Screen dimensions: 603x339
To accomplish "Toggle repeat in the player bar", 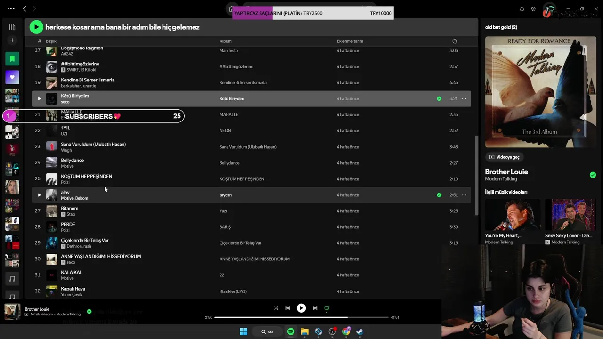I will [x=326, y=308].
